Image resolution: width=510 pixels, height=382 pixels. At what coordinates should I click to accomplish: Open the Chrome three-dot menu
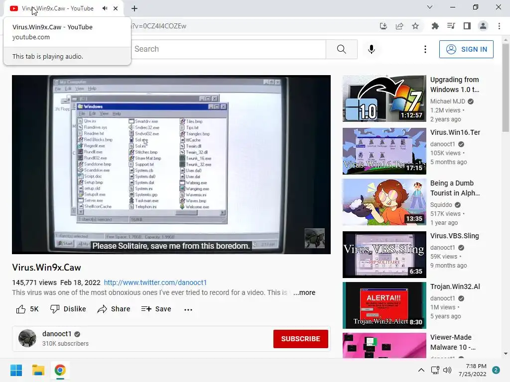click(x=499, y=26)
